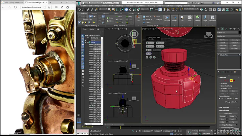Click the Undo arrow in 3ds Max toolbar
242x136 pixels.
point(79,9)
